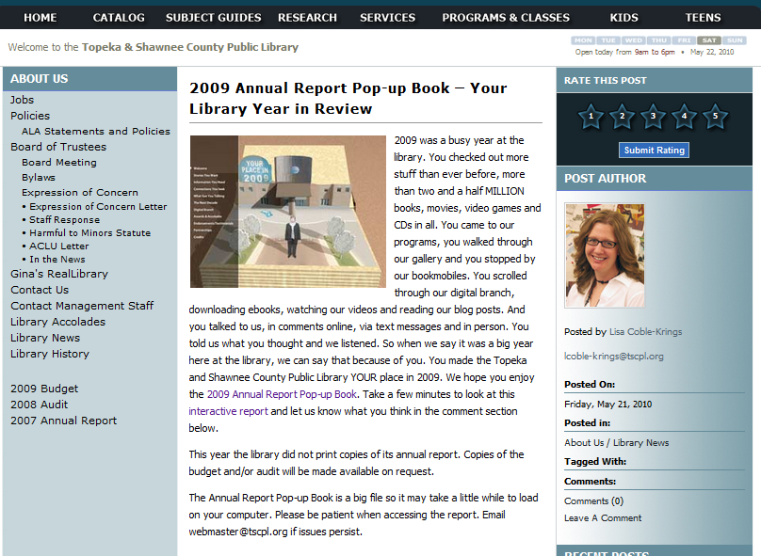The height and width of the screenshot is (556, 761).
Task: Select the FRI hours tab
Action: [685, 40]
